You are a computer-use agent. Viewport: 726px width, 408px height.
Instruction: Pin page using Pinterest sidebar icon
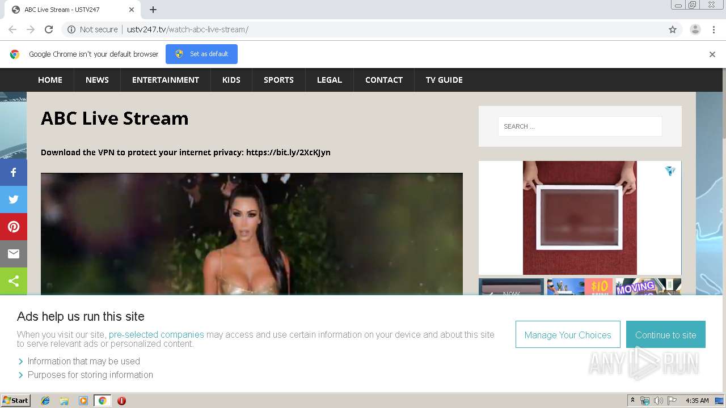(x=14, y=227)
